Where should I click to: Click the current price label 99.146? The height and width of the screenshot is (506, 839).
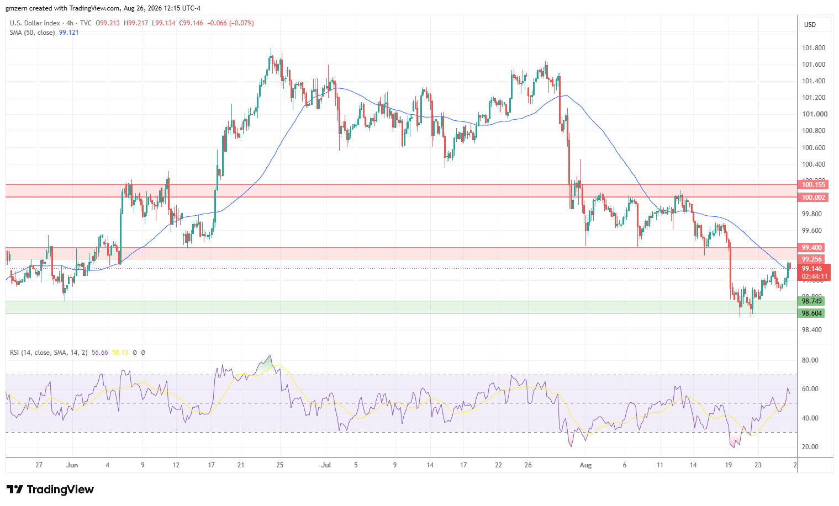tap(812, 269)
